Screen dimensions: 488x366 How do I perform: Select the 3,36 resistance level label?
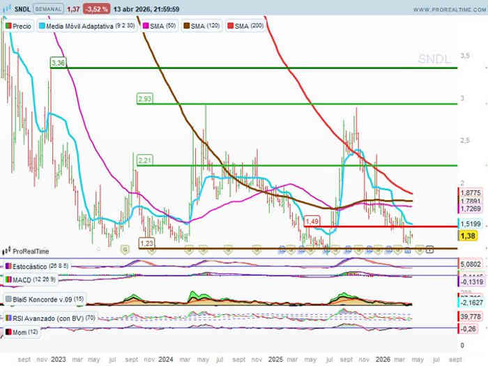point(59,63)
